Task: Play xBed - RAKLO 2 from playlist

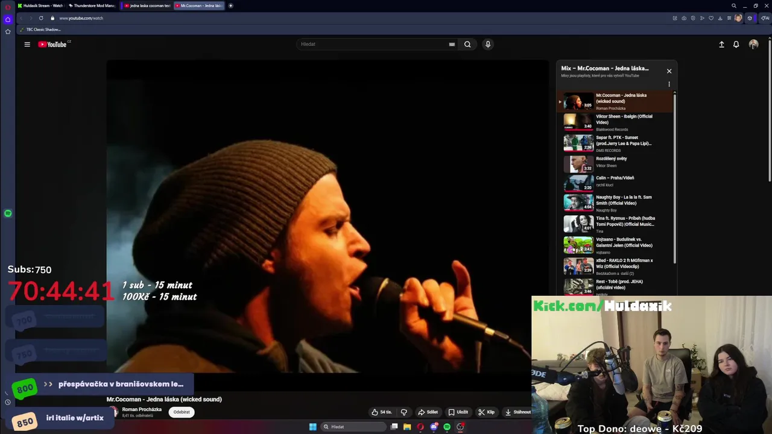Action: (x=615, y=266)
